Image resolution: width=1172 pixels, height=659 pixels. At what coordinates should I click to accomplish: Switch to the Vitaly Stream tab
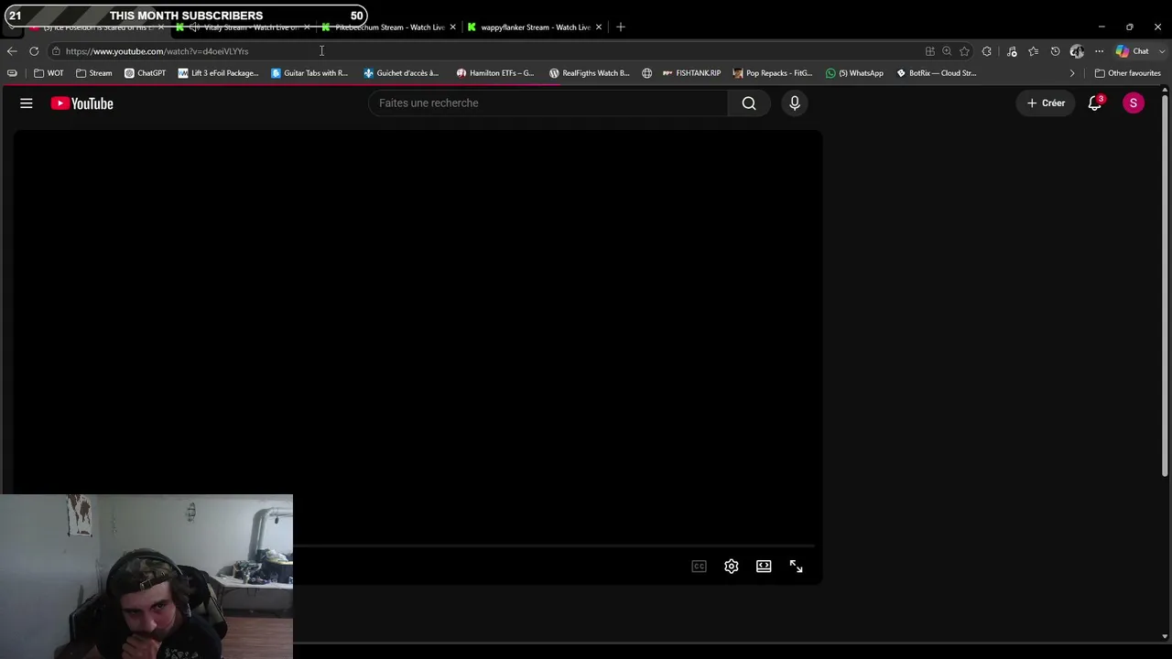[242, 27]
